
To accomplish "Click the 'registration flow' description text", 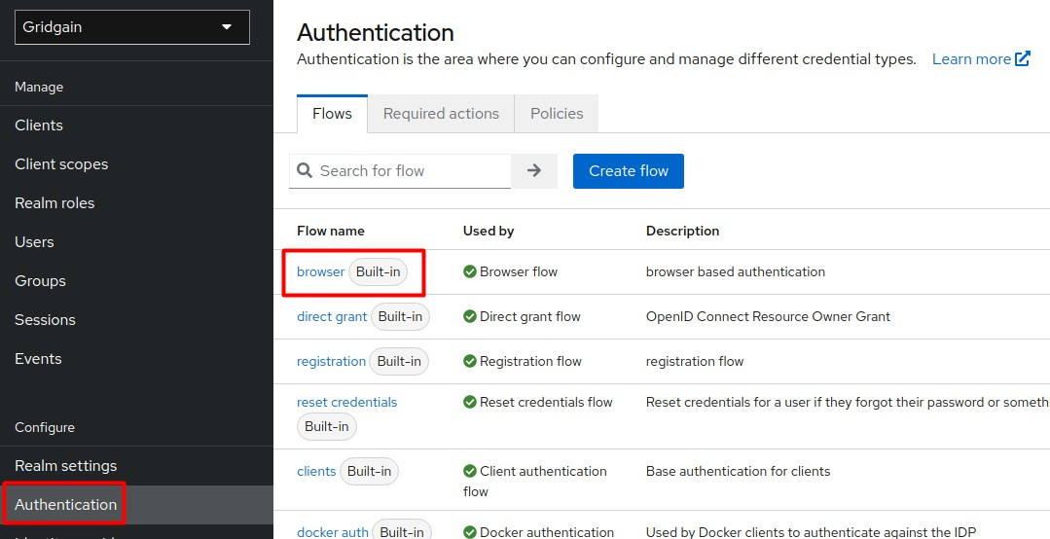I will tap(695, 362).
